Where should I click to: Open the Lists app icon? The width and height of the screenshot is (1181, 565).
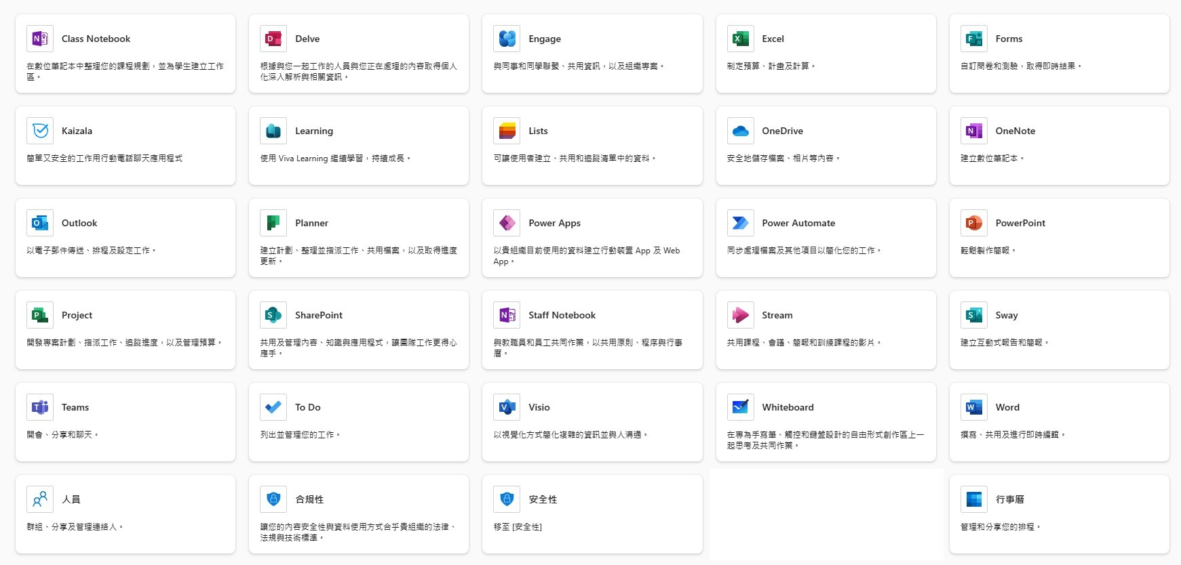coord(507,131)
